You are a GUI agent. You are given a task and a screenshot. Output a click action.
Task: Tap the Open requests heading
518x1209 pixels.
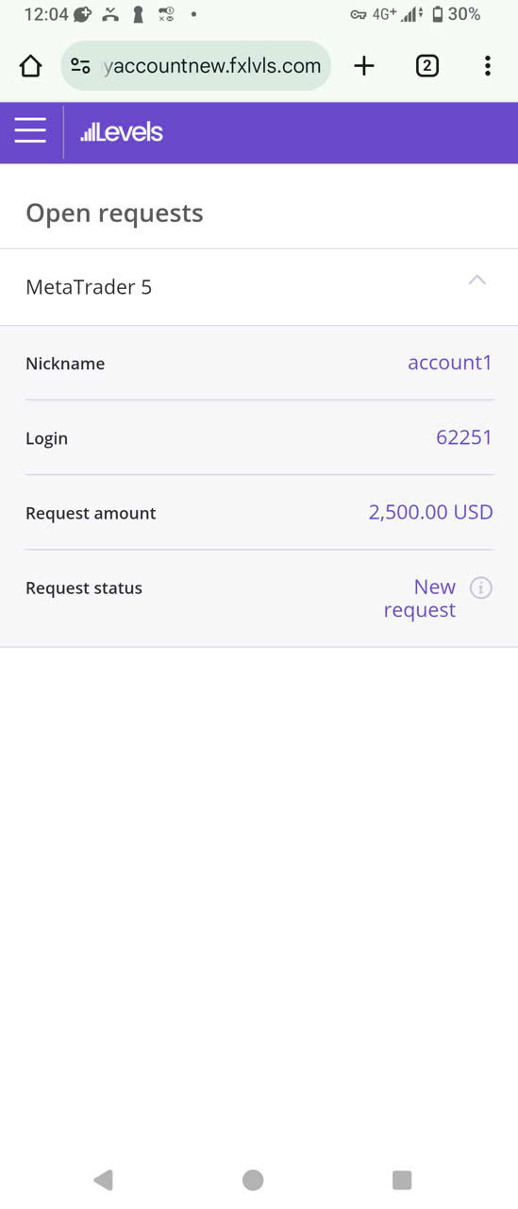point(114,213)
